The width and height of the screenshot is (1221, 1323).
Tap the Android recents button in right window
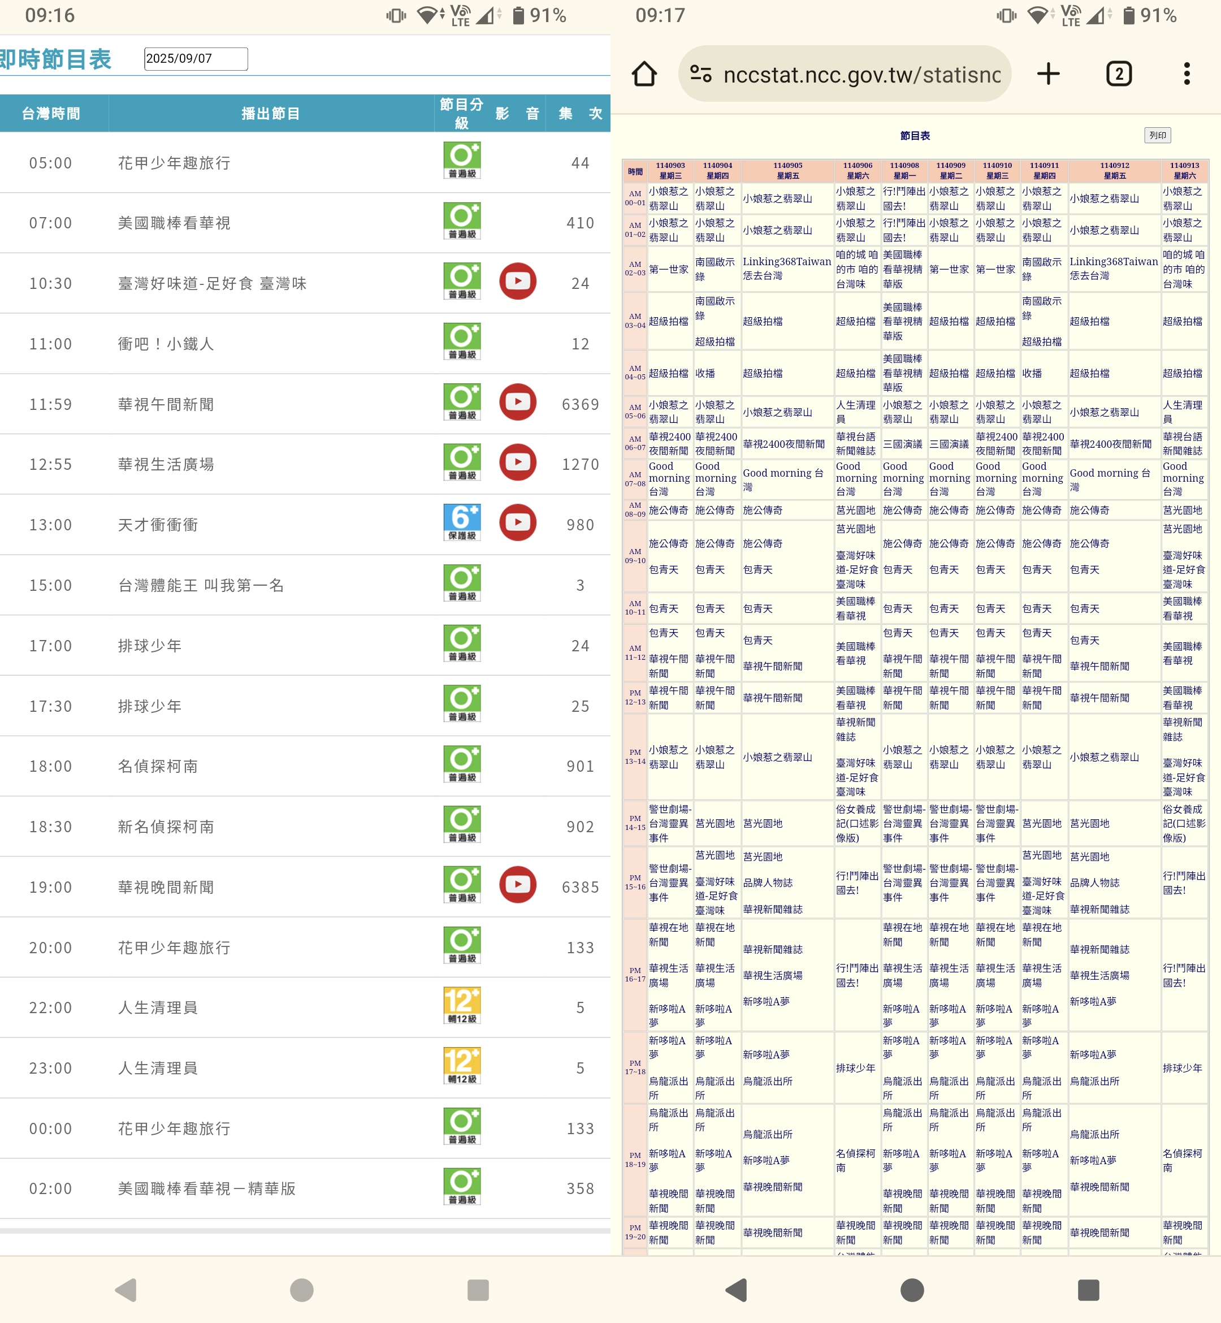click(x=1088, y=1290)
